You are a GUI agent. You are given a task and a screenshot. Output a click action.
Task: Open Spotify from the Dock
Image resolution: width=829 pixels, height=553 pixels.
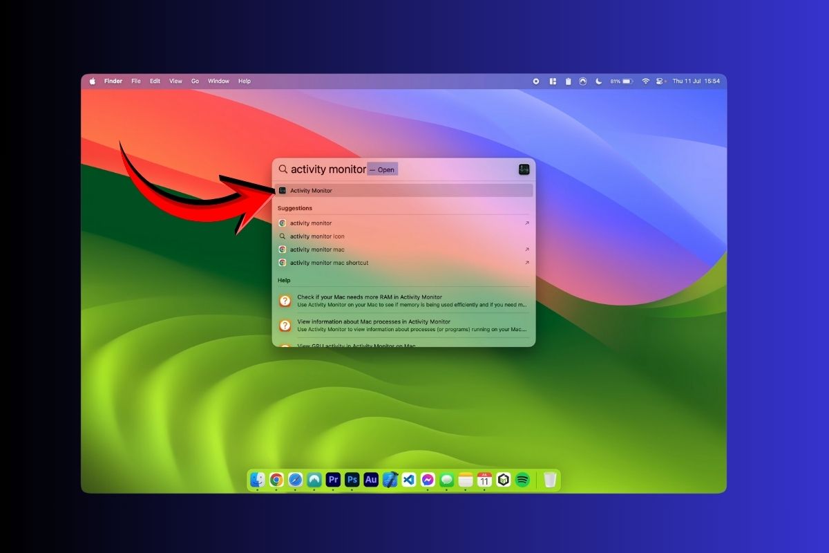pyautogui.click(x=522, y=480)
